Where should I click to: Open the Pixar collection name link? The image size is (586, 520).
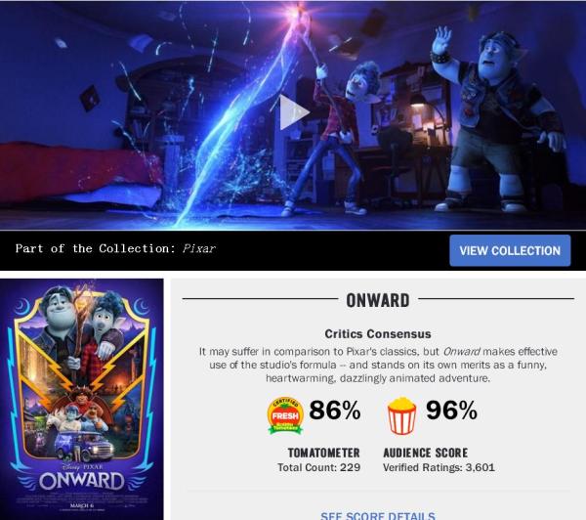tap(199, 249)
